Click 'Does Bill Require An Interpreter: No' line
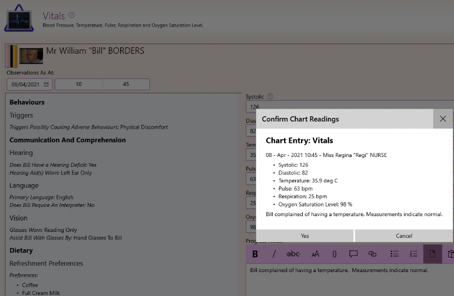 coord(52,205)
